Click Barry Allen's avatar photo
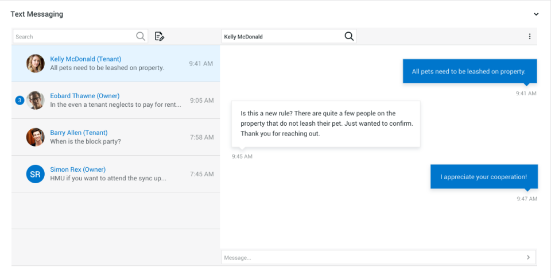This screenshot has height=278, width=551. (36, 137)
